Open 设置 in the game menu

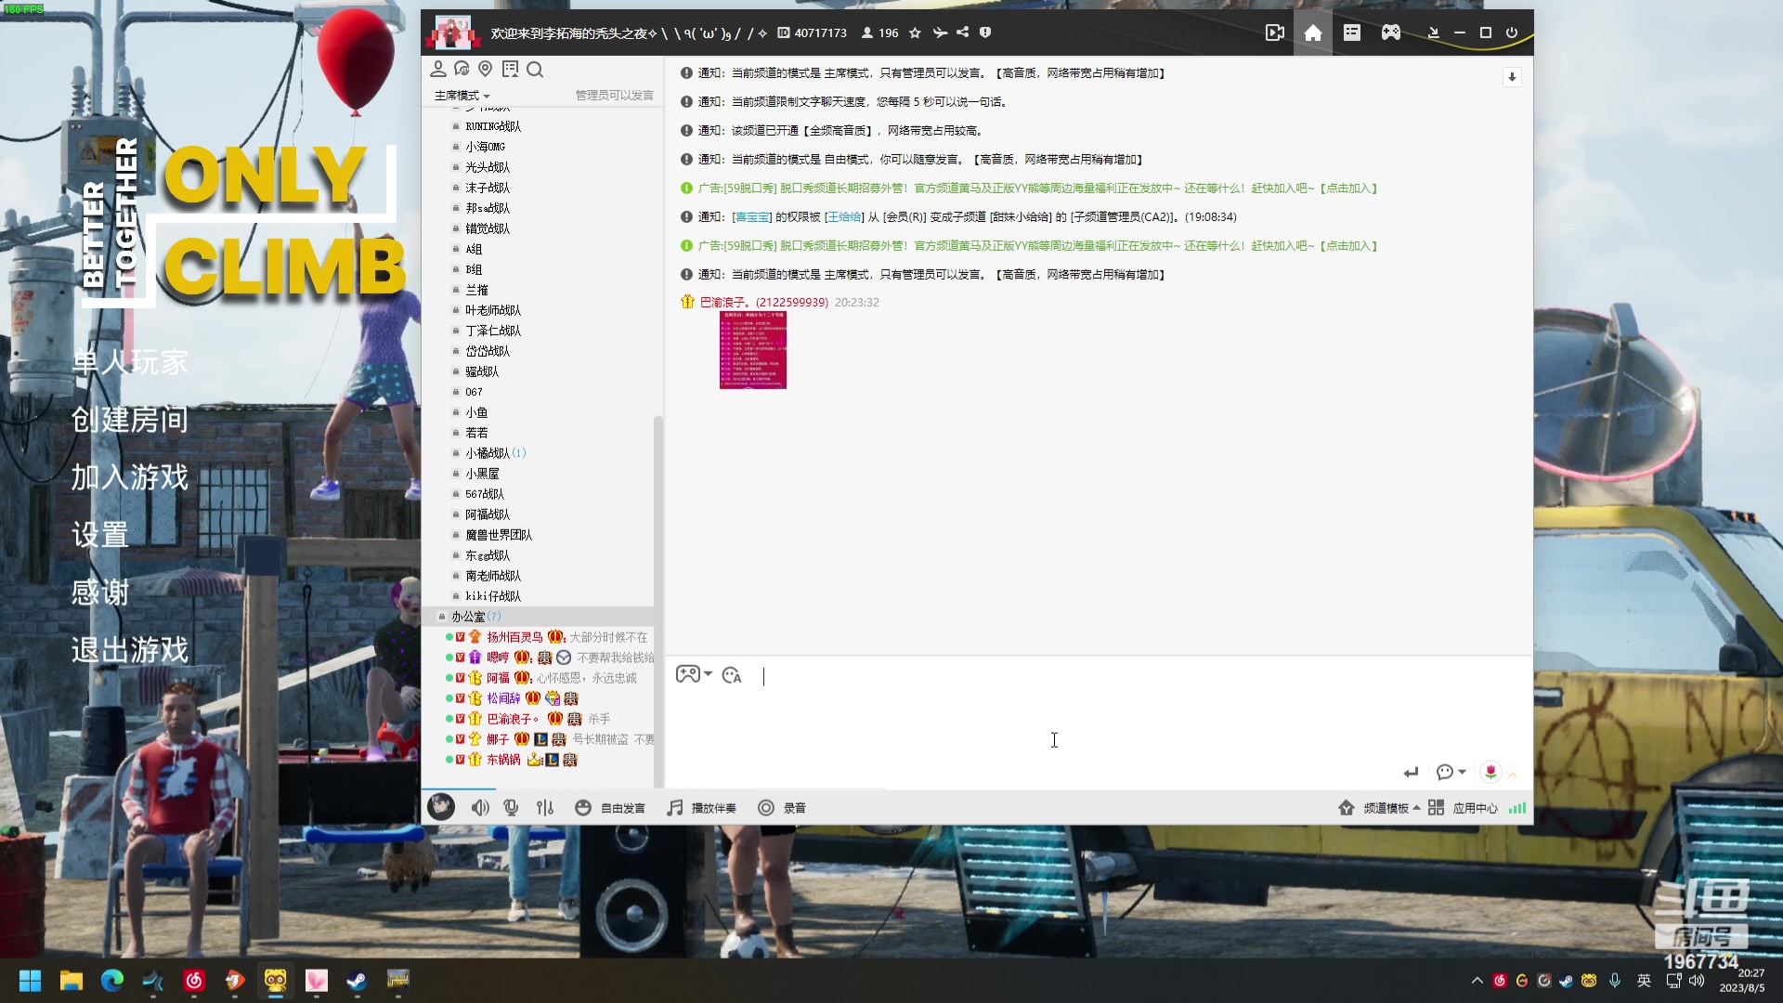point(100,535)
